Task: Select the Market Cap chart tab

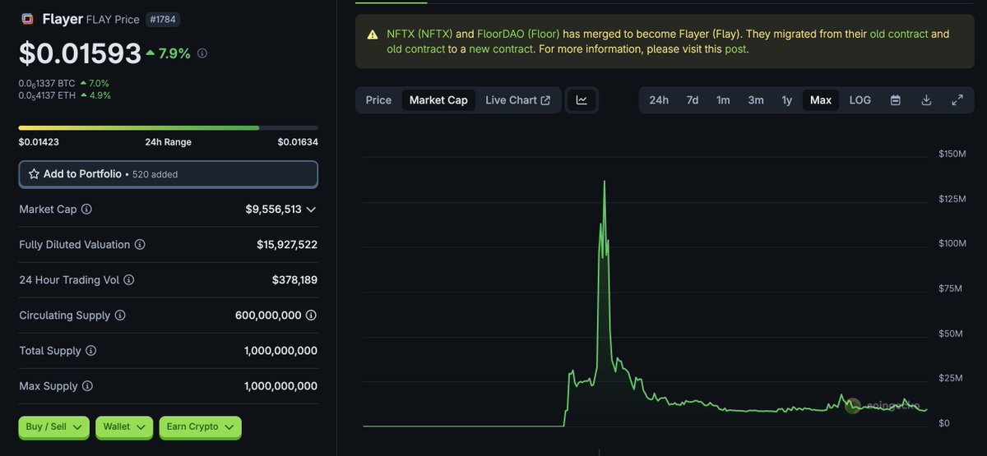Action: pyautogui.click(x=438, y=100)
